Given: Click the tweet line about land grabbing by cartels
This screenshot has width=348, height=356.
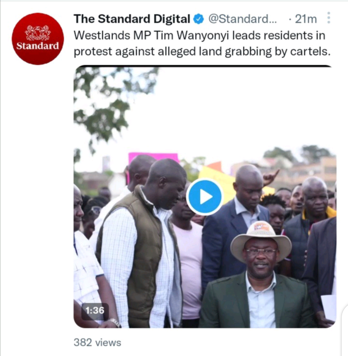Looking at the screenshot, I should pos(202,52).
